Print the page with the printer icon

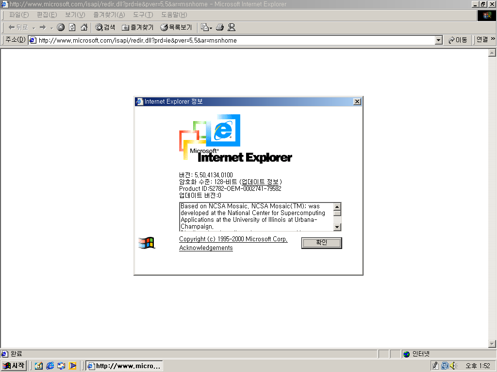coord(220,28)
